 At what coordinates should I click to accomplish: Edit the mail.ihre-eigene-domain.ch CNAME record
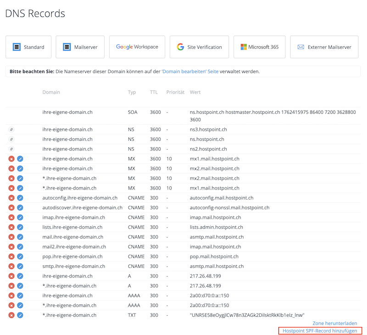20,237
